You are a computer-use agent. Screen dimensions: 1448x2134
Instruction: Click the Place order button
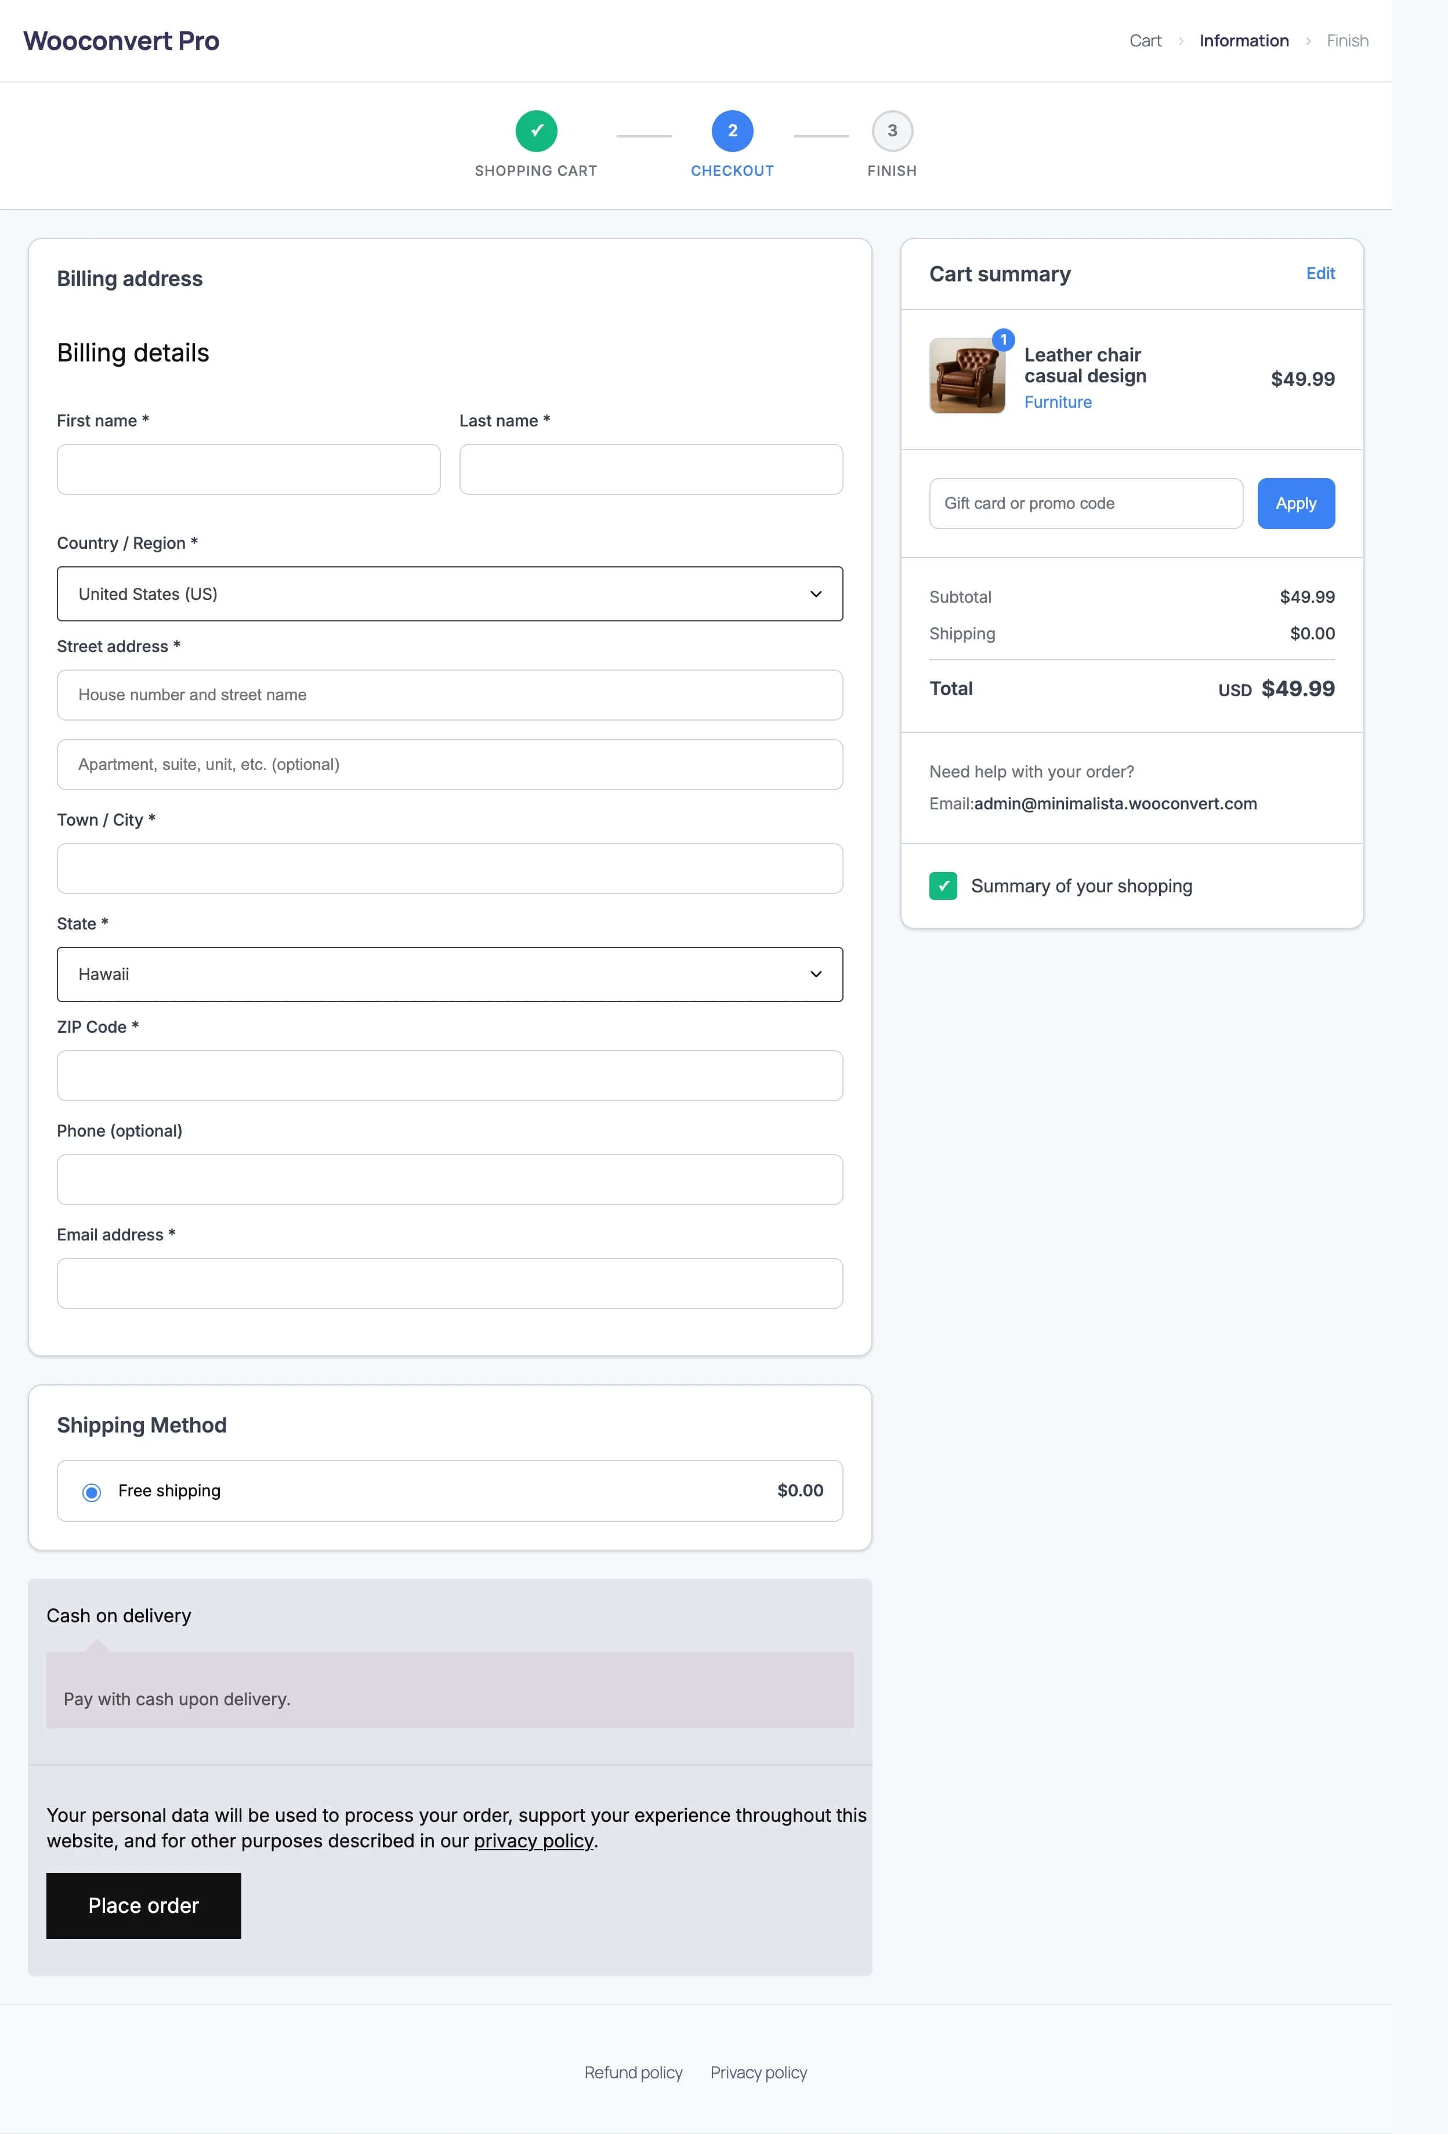(143, 1905)
